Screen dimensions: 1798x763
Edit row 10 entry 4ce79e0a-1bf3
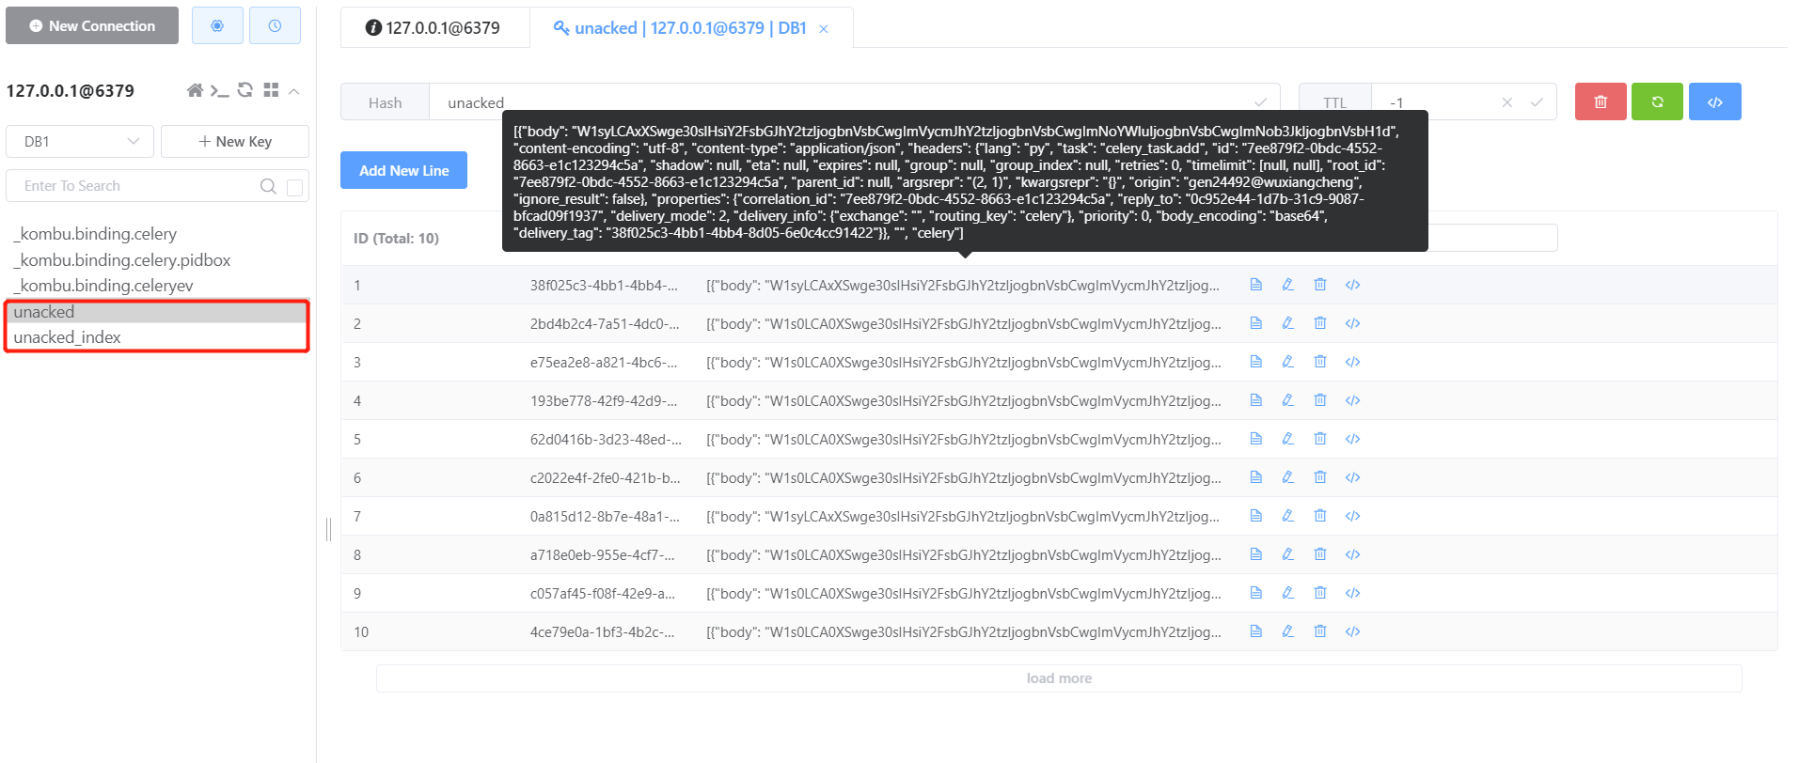(1288, 631)
